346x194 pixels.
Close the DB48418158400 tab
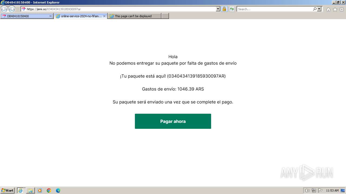pyautogui.click(x=50, y=16)
